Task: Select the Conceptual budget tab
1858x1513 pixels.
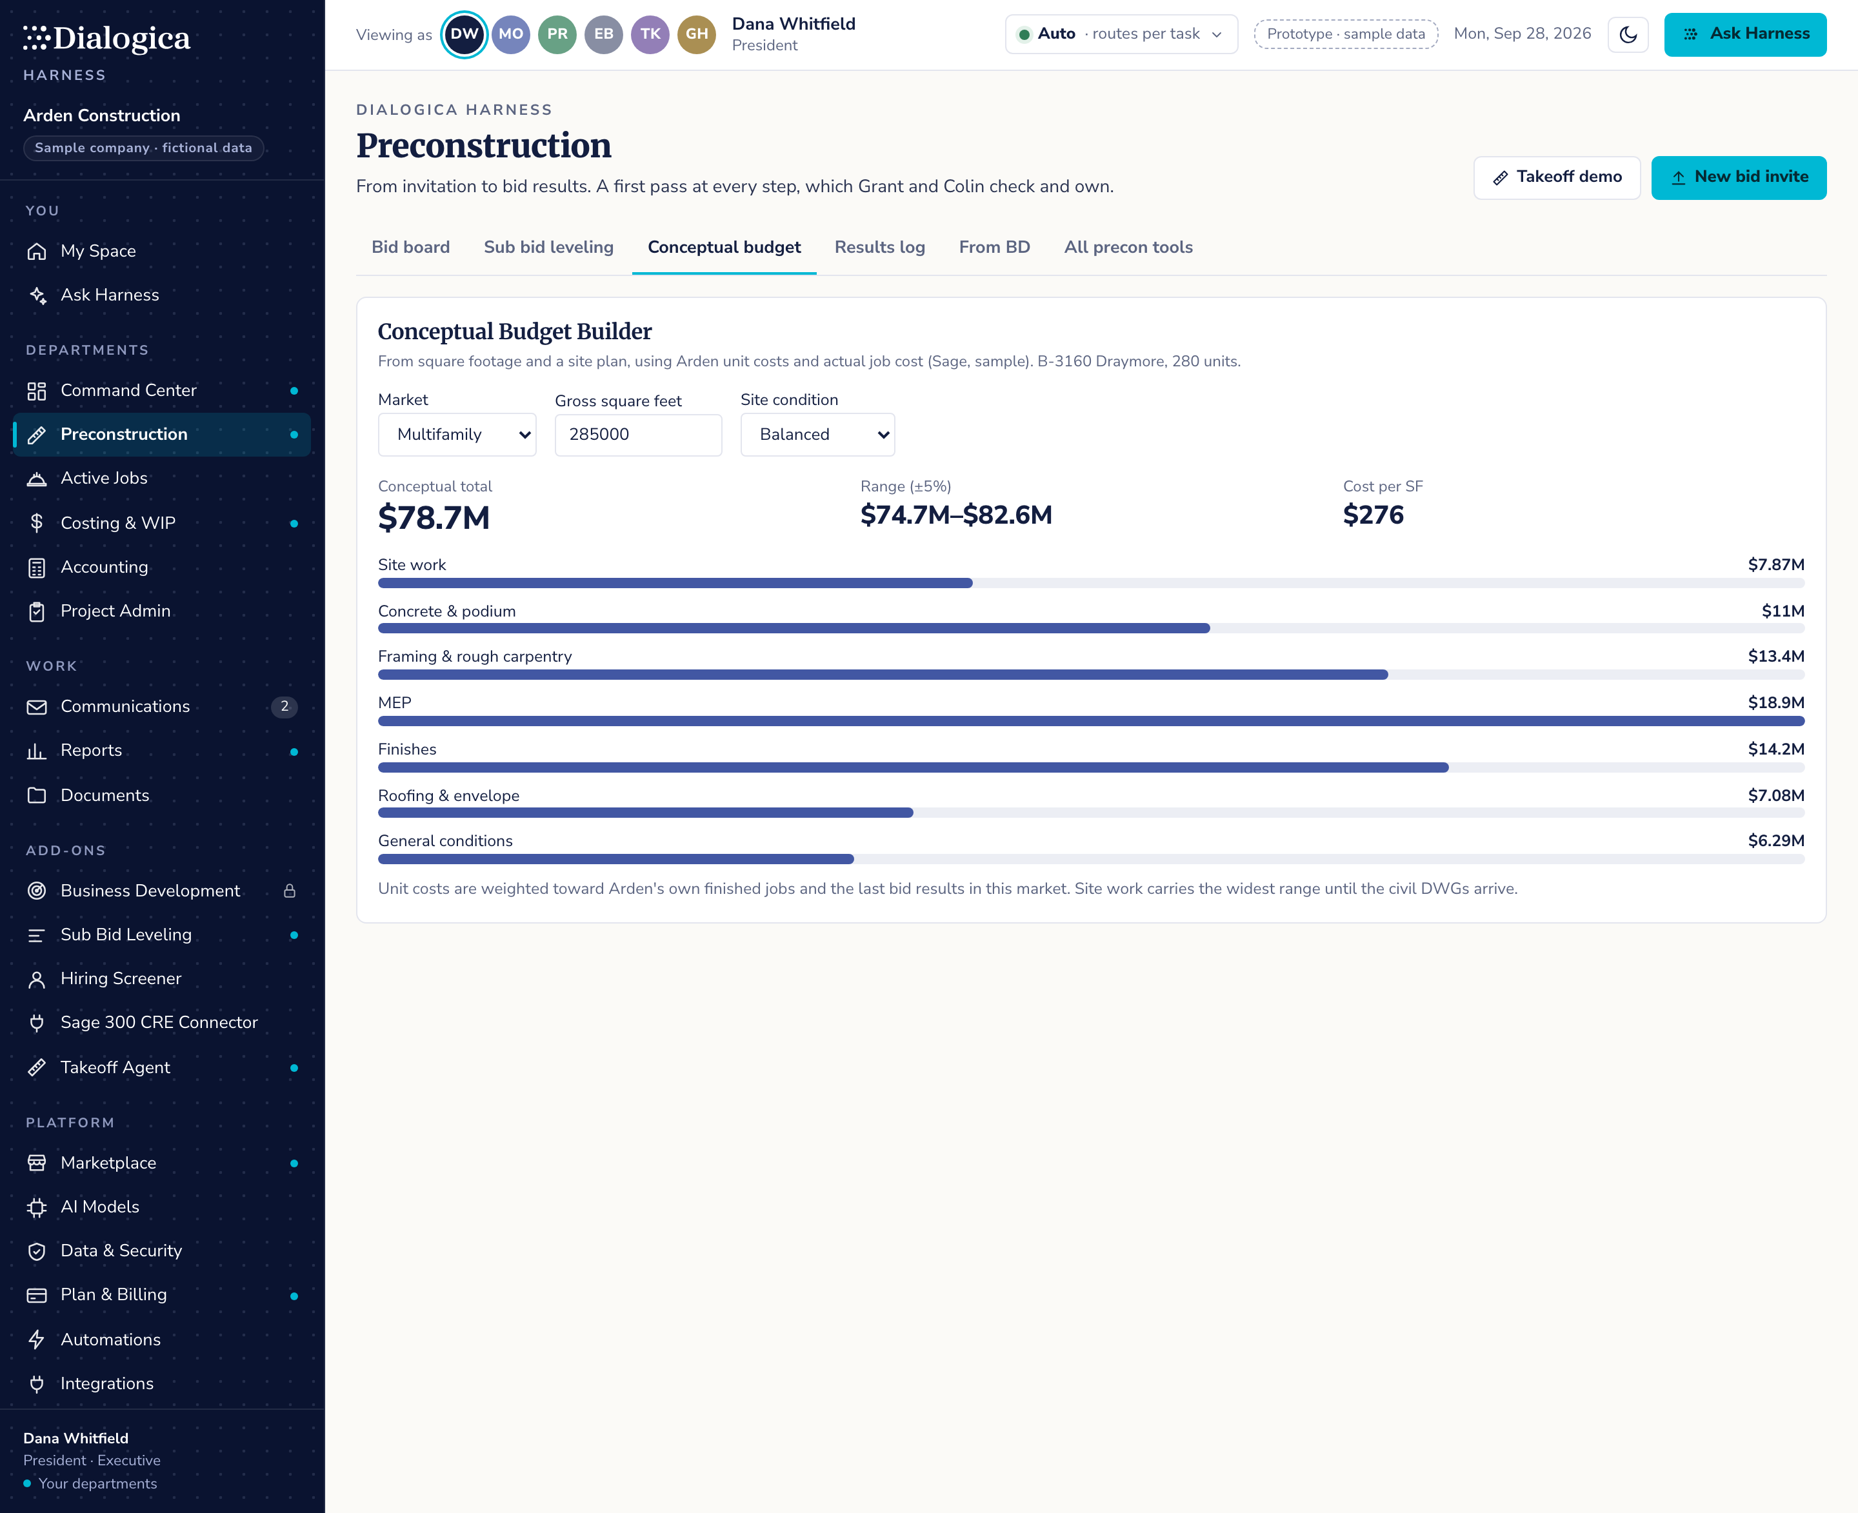Action: (x=724, y=248)
